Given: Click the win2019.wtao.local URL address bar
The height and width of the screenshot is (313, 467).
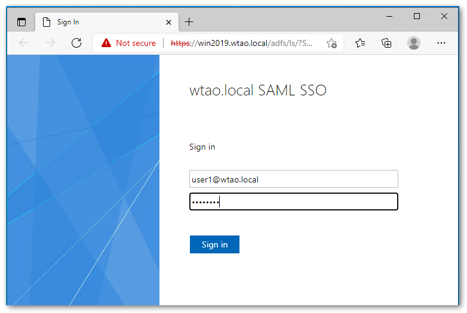Looking at the screenshot, I should pos(245,43).
